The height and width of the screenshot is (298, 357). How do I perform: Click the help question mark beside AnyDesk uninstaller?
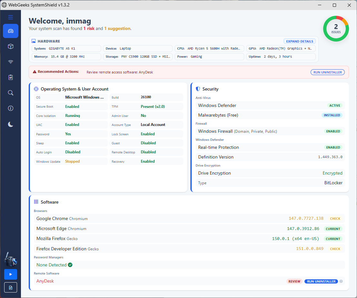pyautogui.click(x=341, y=281)
